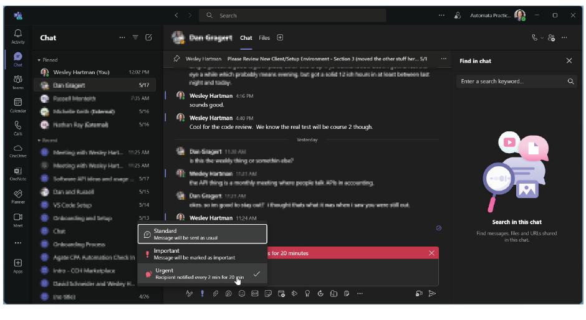This screenshot has height=320, width=586.
Task: Choose the Urgent delivery option
Action: pos(202,274)
